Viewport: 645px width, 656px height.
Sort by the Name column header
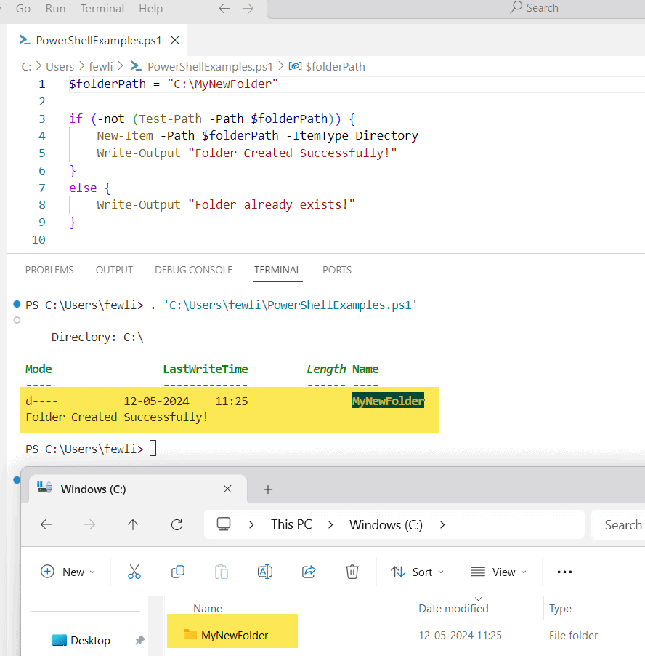point(208,608)
